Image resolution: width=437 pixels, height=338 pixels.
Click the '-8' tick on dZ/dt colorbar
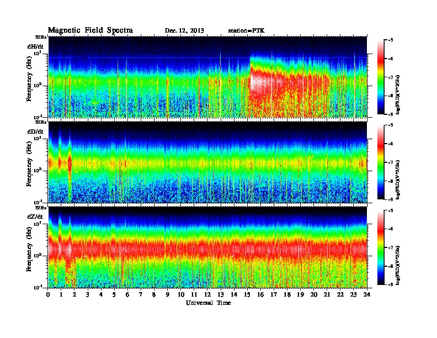pyautogui.click(x=391, y=266)
